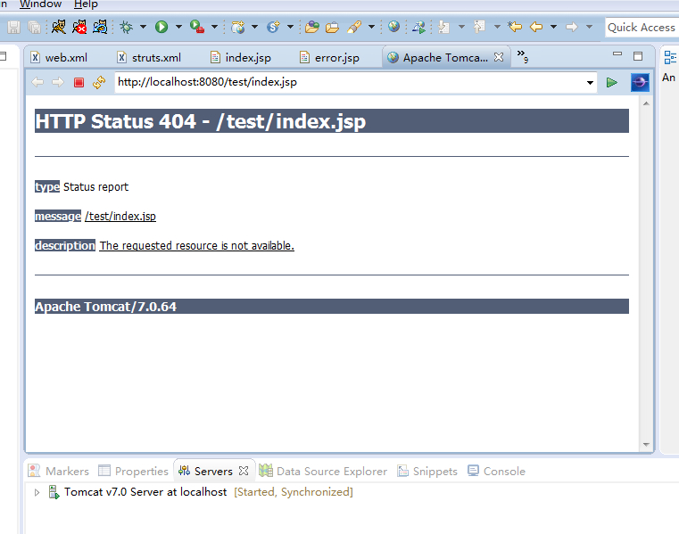Image resolution: width=679 pixels, height=534 pixels.
Task: Click the red browser Stop button
Action: [79, 82]
